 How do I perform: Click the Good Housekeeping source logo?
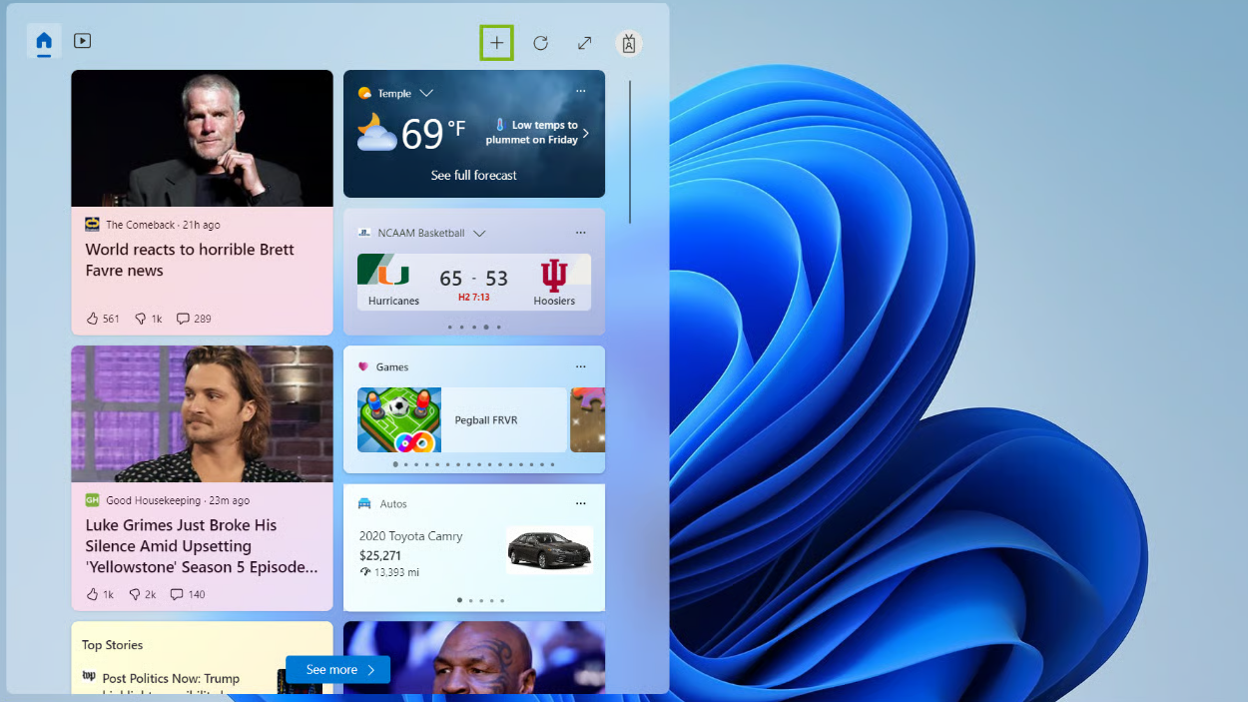point(92,500)
